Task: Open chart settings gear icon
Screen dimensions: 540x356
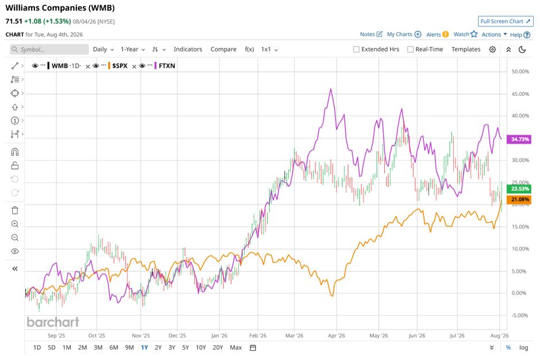Action: coord(492,49)
